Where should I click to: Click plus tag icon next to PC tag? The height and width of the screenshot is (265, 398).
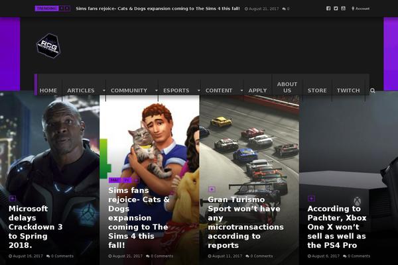pyautogui.click(x=136, y=180)
